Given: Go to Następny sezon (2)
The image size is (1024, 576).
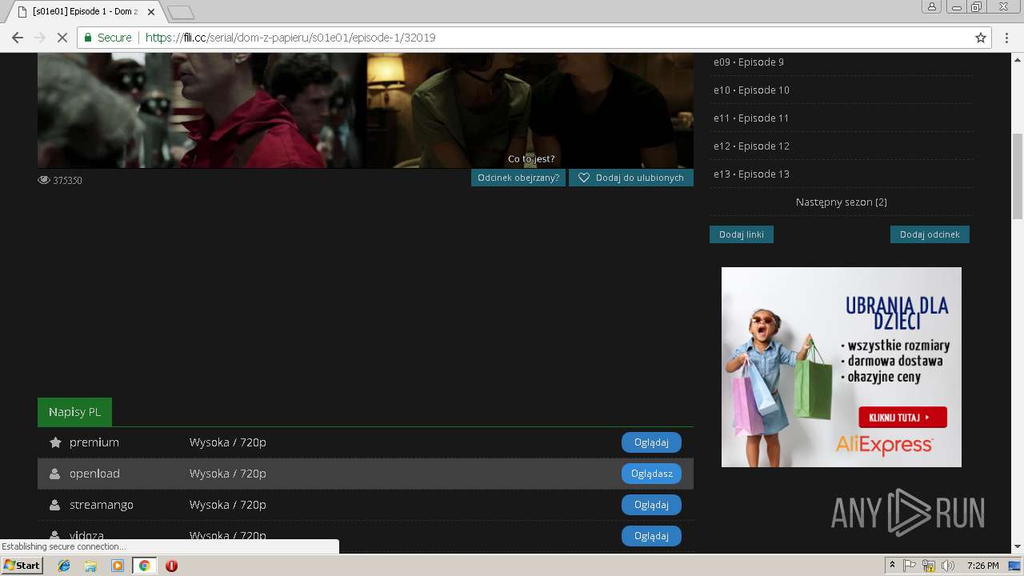Looking at the screenshot, I should coord(842,202).
